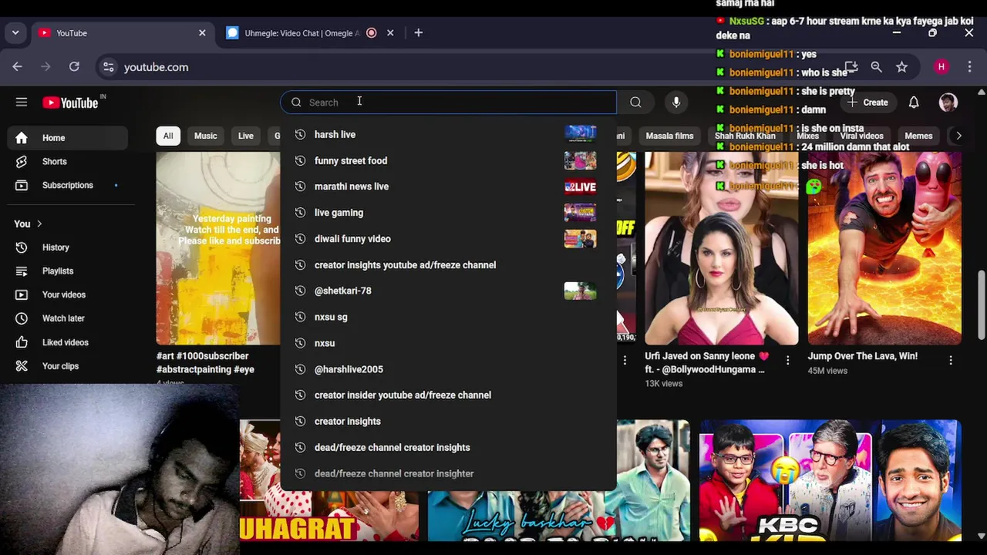The width and height of the screenshot is (987, 555).
Task: Open the Urfi Javed on Sanny leone thumbnail
Action: 722,248
